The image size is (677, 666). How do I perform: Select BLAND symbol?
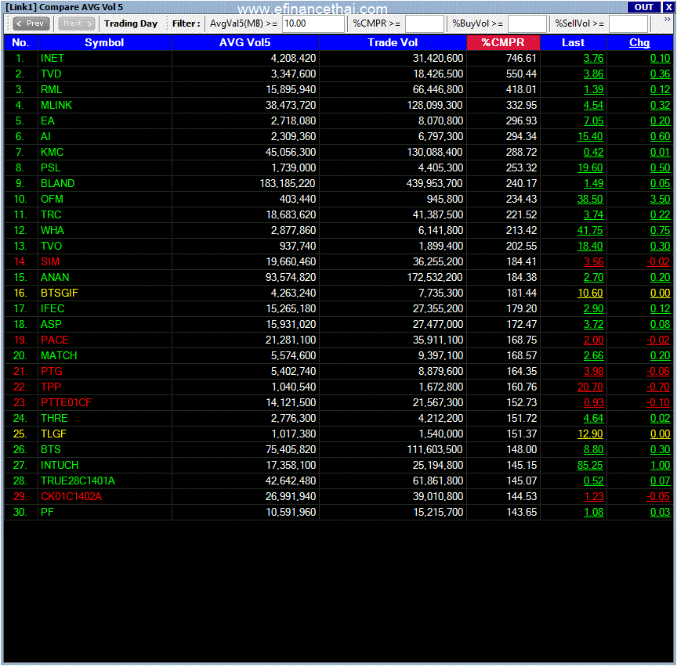58,183
